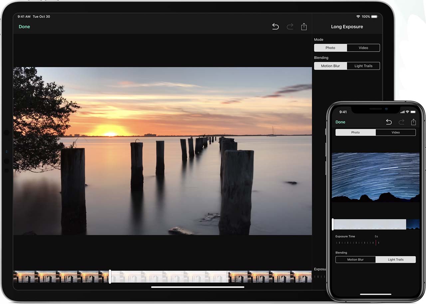Tap the Exposure Time slider on iPhone
This screenshot has height=304, width=426.
[x=357, y=243]
